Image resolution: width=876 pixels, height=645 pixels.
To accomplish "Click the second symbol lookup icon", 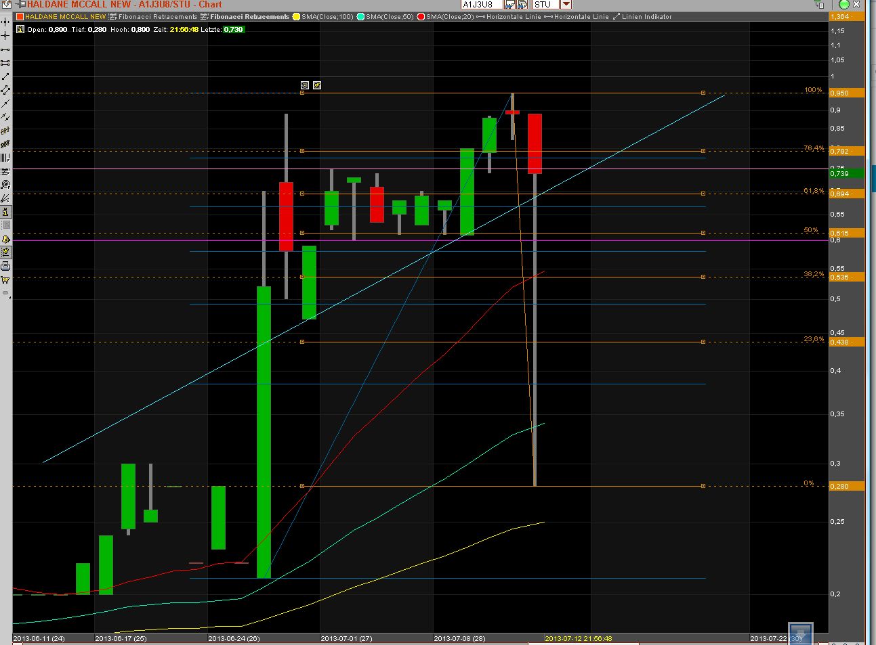I will pyautogui.click(x=522, y=4).
